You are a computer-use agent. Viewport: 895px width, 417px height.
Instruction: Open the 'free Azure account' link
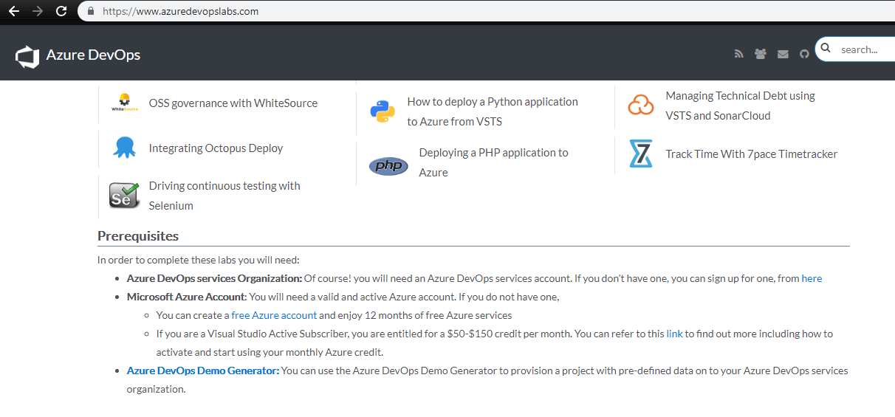tap(274, 315)
